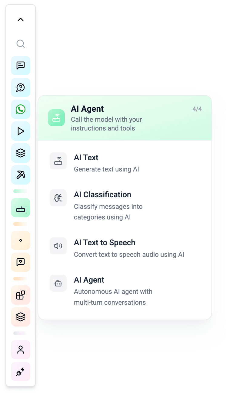Click the search magnifier icon

click(x=21, y=44)
